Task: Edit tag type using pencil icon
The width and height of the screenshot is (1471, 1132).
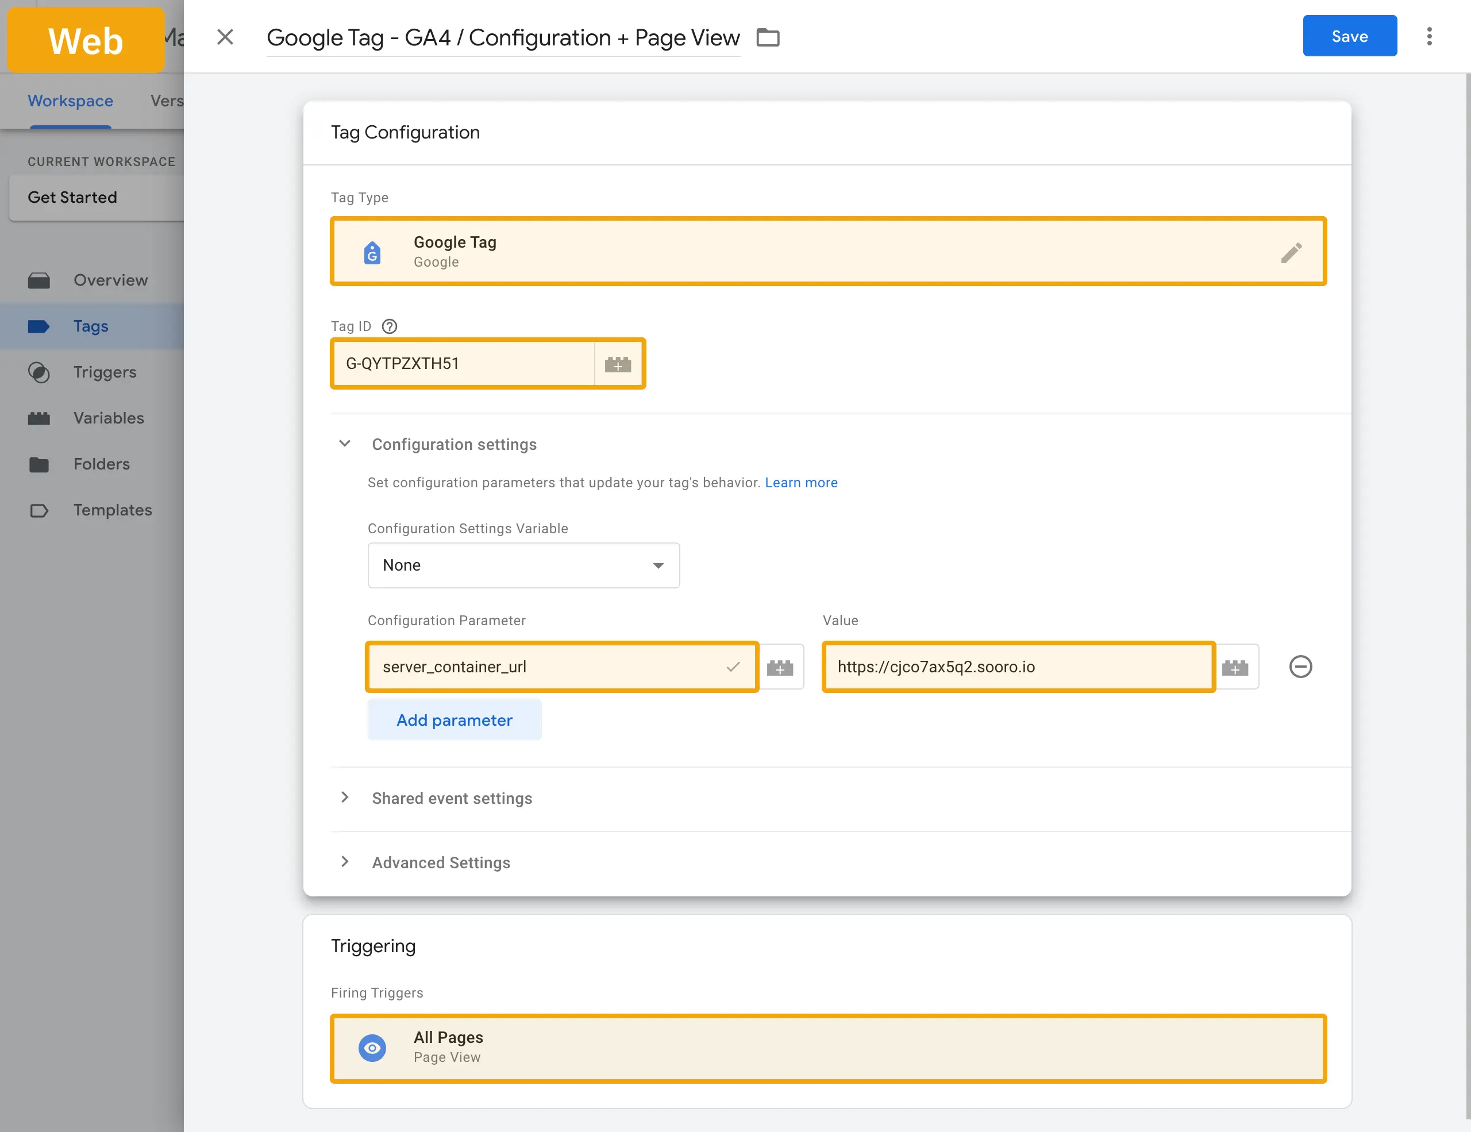Action: pos(1291,252)
